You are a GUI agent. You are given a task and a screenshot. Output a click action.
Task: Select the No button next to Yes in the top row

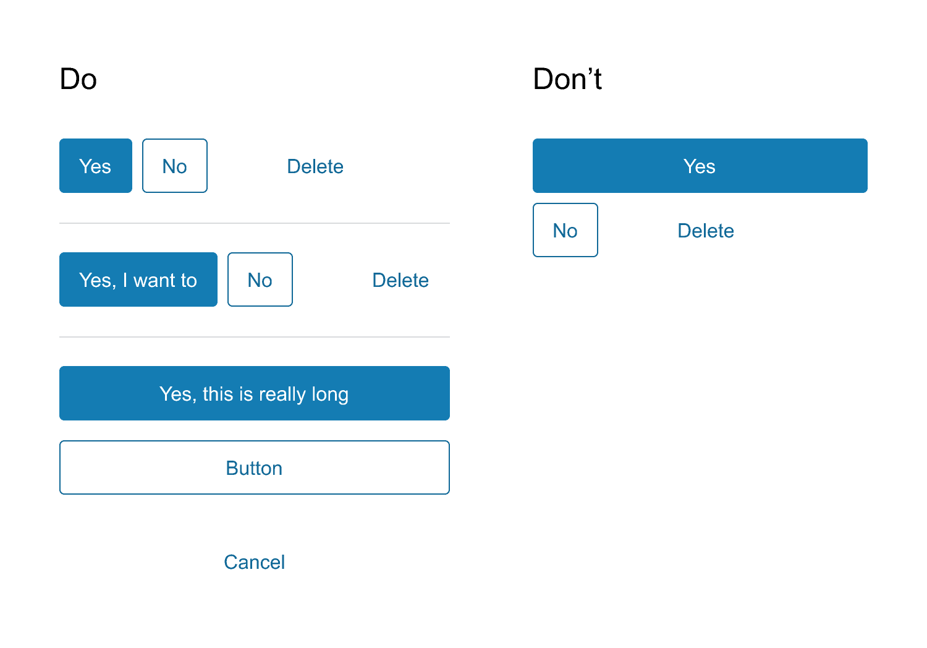pyautogui.click(x=174, y=166)
